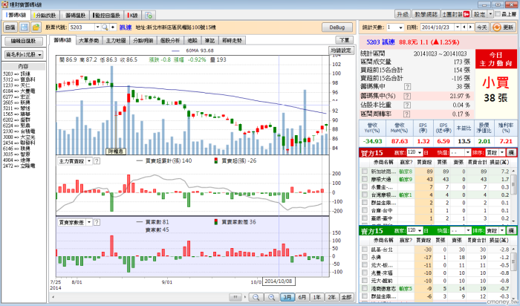This screenshot has width=520, height=306.
Task: Switch to the 分點明細 tab
Action: pyautogui.click(x=143, y=39)
